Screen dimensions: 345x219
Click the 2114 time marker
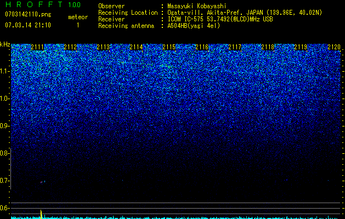click(x=136, y=47)
